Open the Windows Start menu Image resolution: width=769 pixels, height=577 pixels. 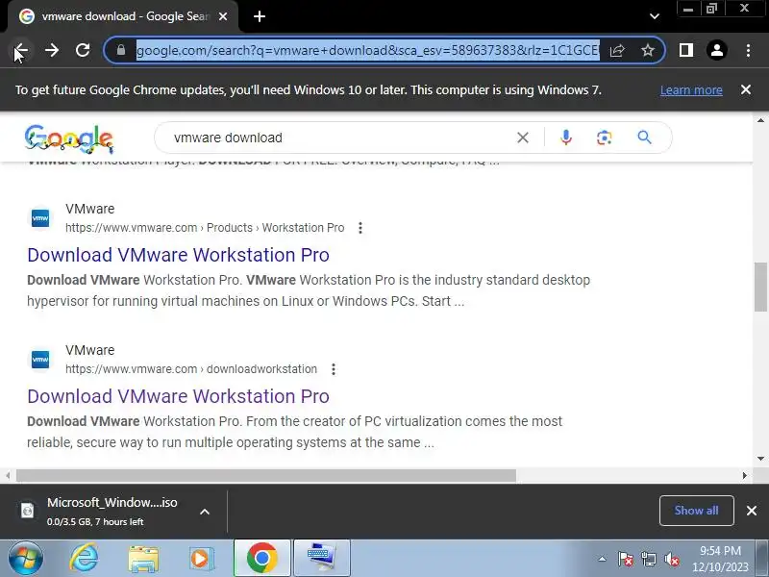25,558
